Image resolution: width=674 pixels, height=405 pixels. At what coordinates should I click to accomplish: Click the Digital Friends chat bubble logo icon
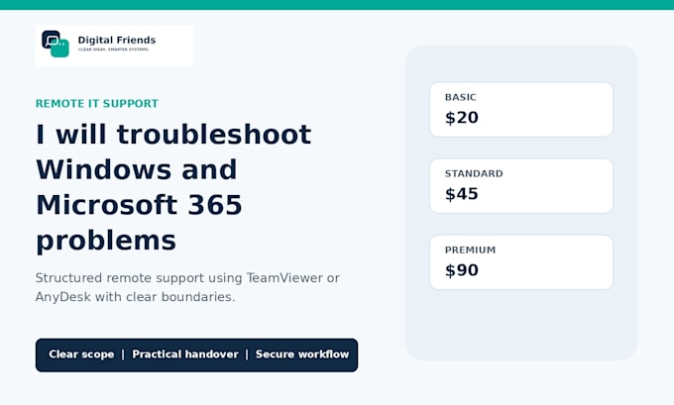click(56, 44)
